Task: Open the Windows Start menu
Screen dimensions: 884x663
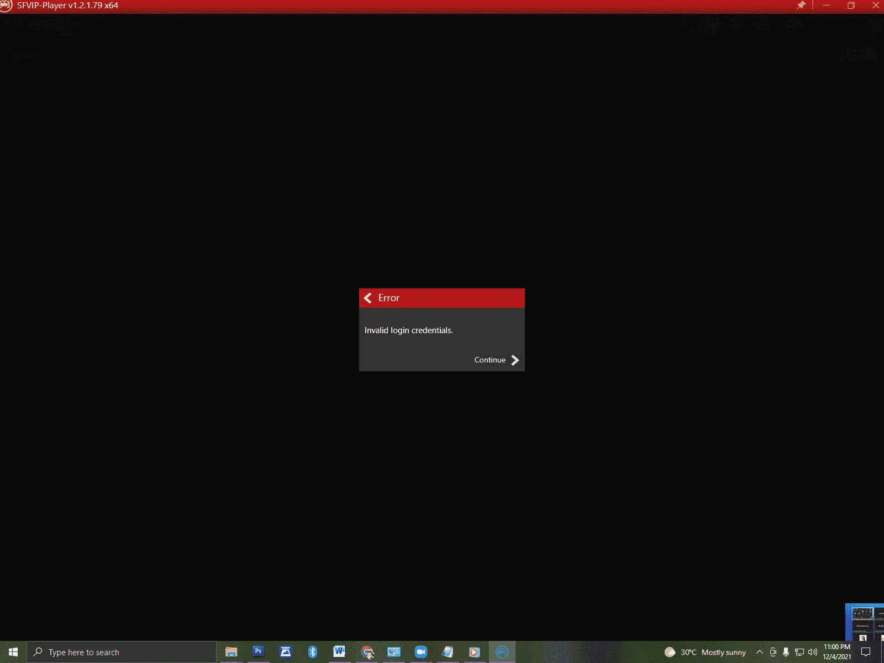Action: tap(13, 652)
